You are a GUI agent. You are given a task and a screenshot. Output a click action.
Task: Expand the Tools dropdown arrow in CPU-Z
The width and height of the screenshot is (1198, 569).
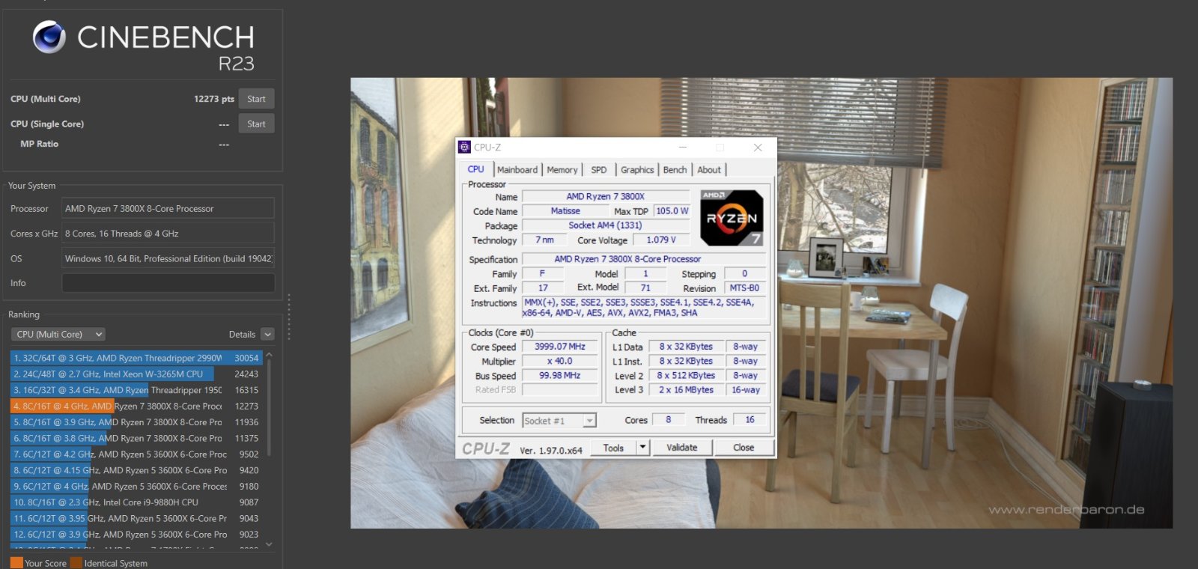point(642,448)
